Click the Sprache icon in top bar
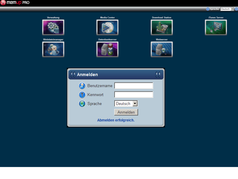 [208, 9]
